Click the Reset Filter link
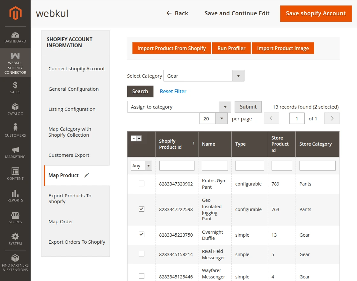The image size is (357, 281). point(173,91)
